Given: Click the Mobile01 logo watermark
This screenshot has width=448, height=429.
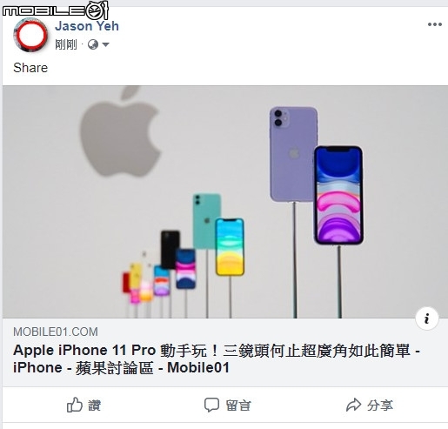Looking at the screenshot, I should pos(56,10).
